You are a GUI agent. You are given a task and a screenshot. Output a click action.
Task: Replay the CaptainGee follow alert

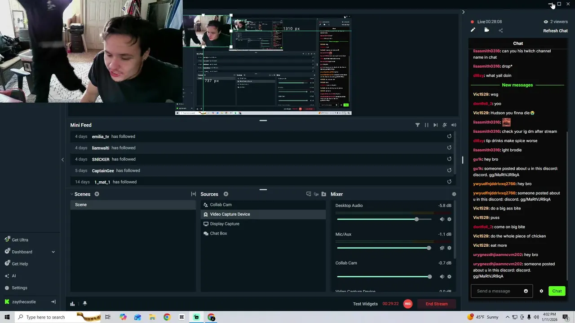click(449, 170)
